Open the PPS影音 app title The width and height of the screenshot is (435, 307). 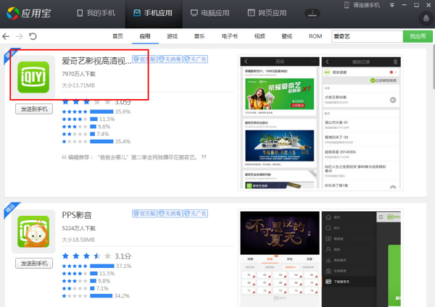pyautogui.click(x=77, y=215)
